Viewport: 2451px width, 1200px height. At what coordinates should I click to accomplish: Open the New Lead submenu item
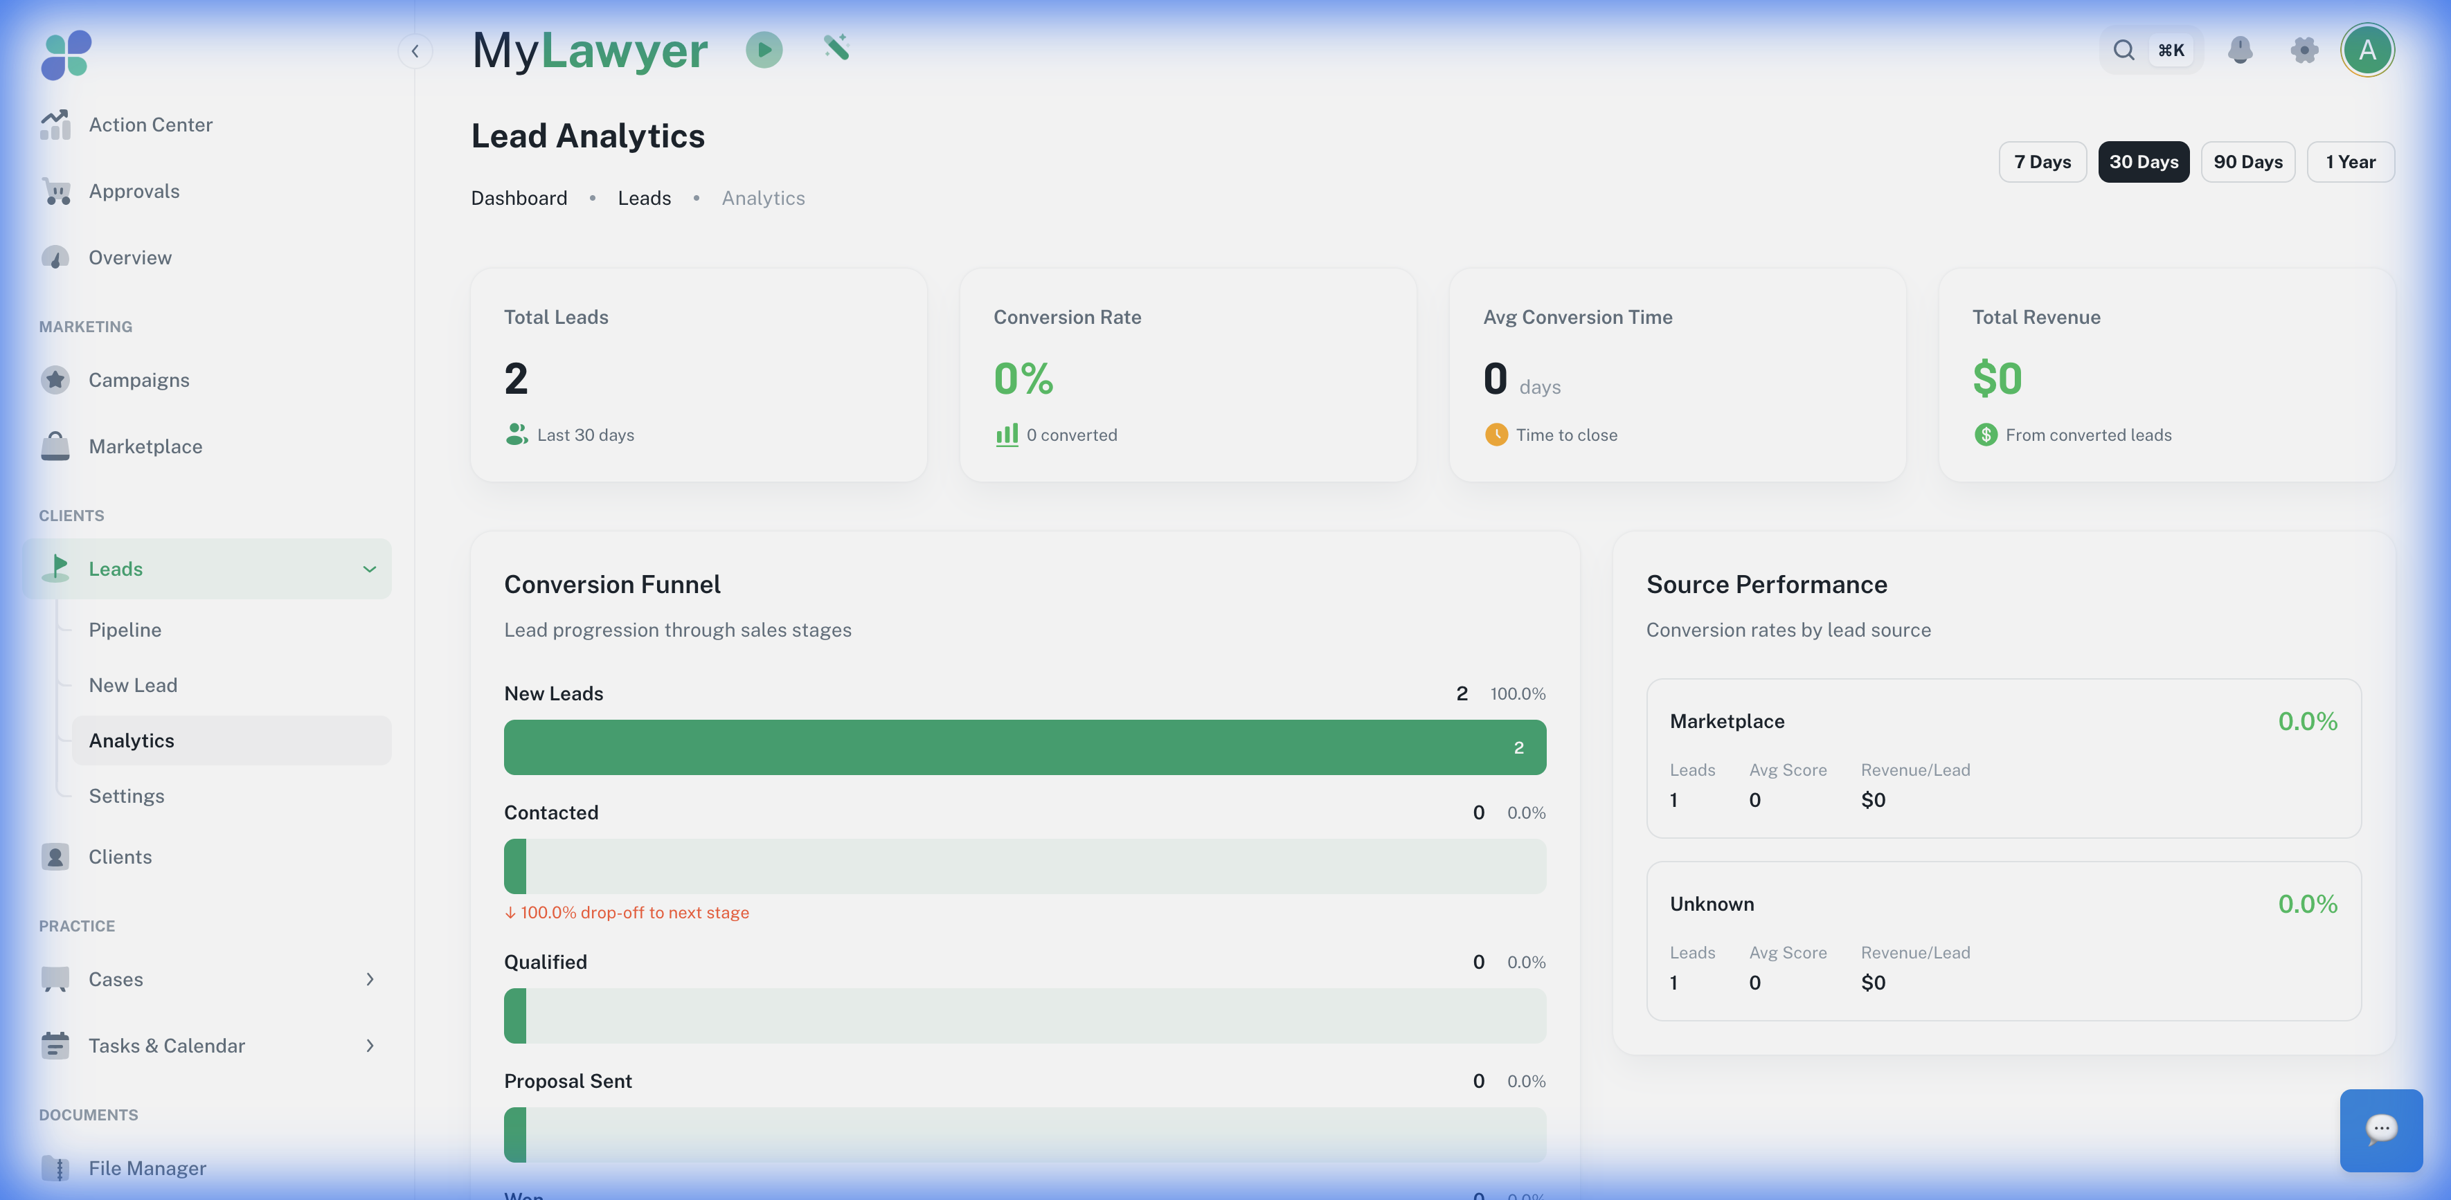point(231,684)
